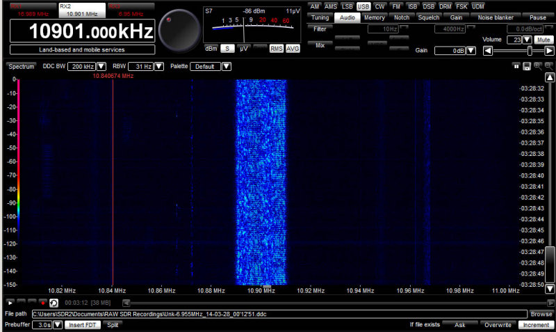
Task: Select DSB demodulation mode
Action: [429, 6]
